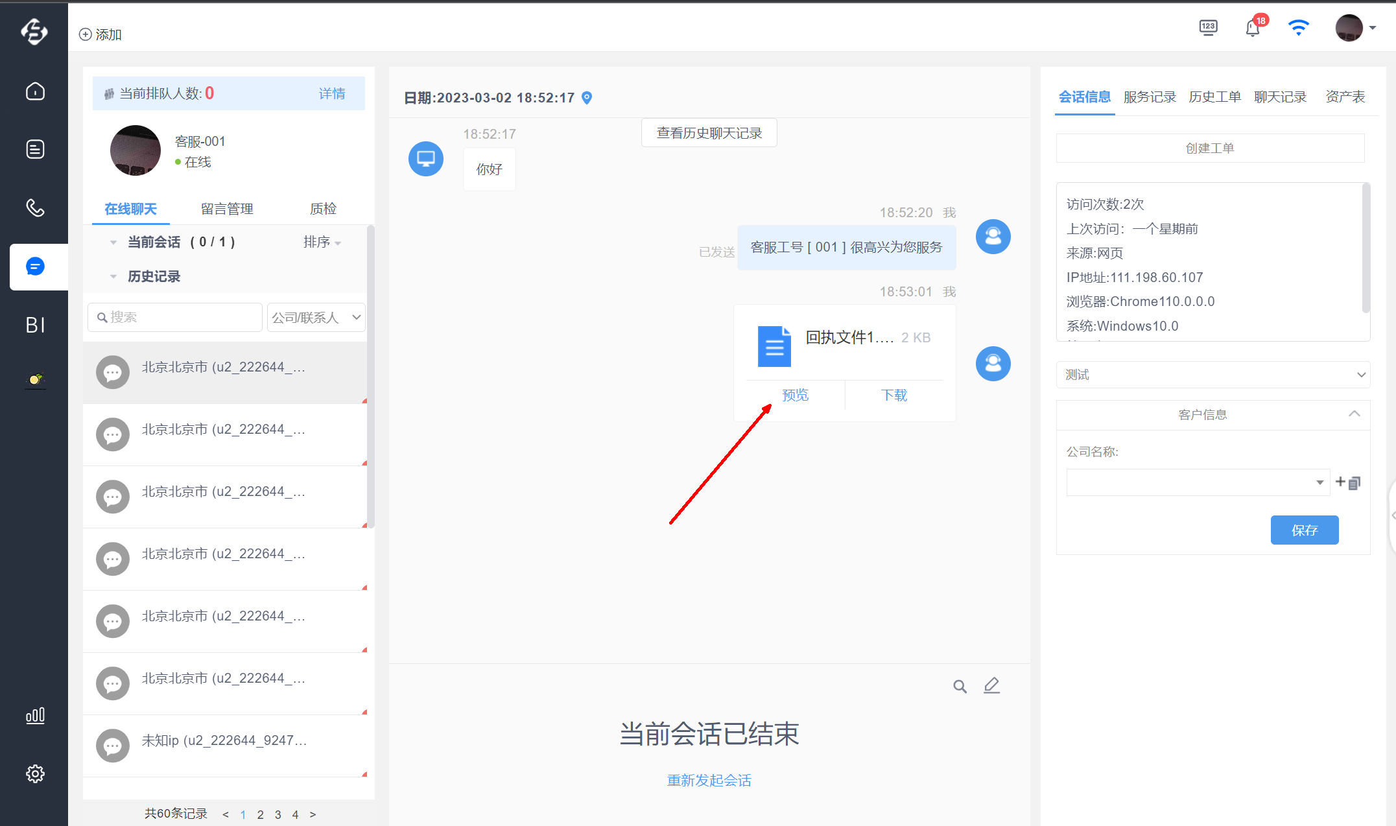
Task: Collapse the 当前会话 section
Action: 113,242
